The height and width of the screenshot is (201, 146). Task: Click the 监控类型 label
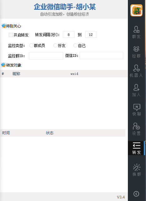[17, 46]
